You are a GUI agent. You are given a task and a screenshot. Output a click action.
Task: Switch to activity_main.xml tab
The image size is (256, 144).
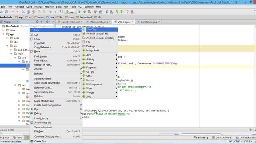(x=70, y=22)
